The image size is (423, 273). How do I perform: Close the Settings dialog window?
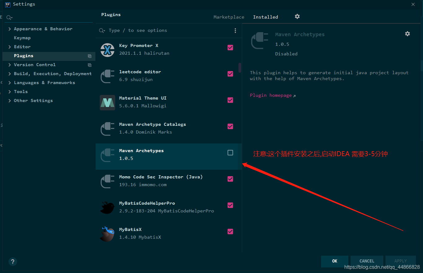point(413,4)
